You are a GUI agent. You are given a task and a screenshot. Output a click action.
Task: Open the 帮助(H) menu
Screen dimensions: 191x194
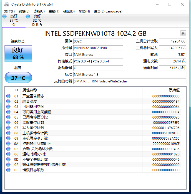point(84,11)
